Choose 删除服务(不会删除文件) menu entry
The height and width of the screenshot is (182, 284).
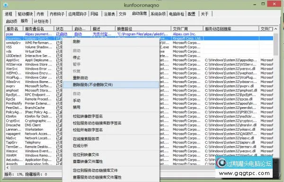pos(111,85)
